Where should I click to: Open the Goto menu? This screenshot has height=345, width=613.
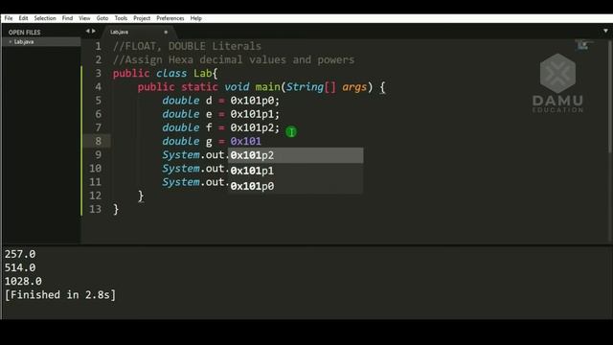[x=102, y=18]
